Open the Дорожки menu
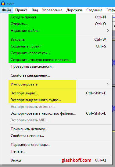 (x=74, y=10)
